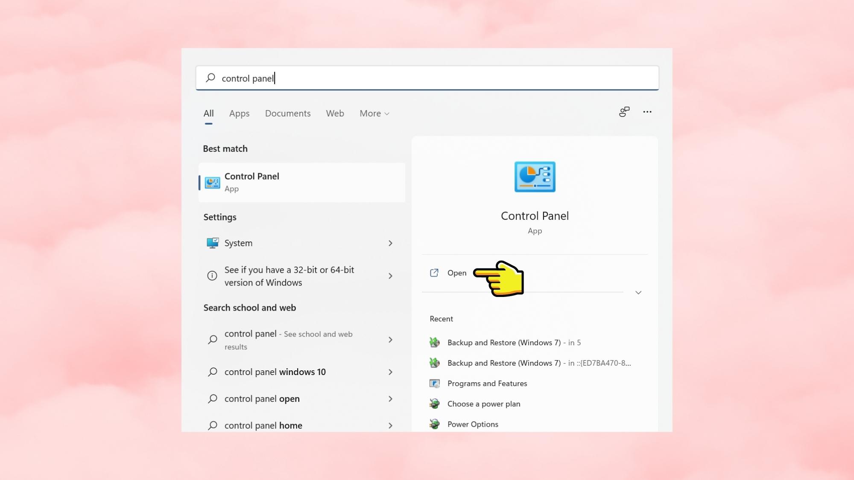
Task: Click icon of Backup and Restore - in ::{ED7BA470
Action: pos(435,363)
